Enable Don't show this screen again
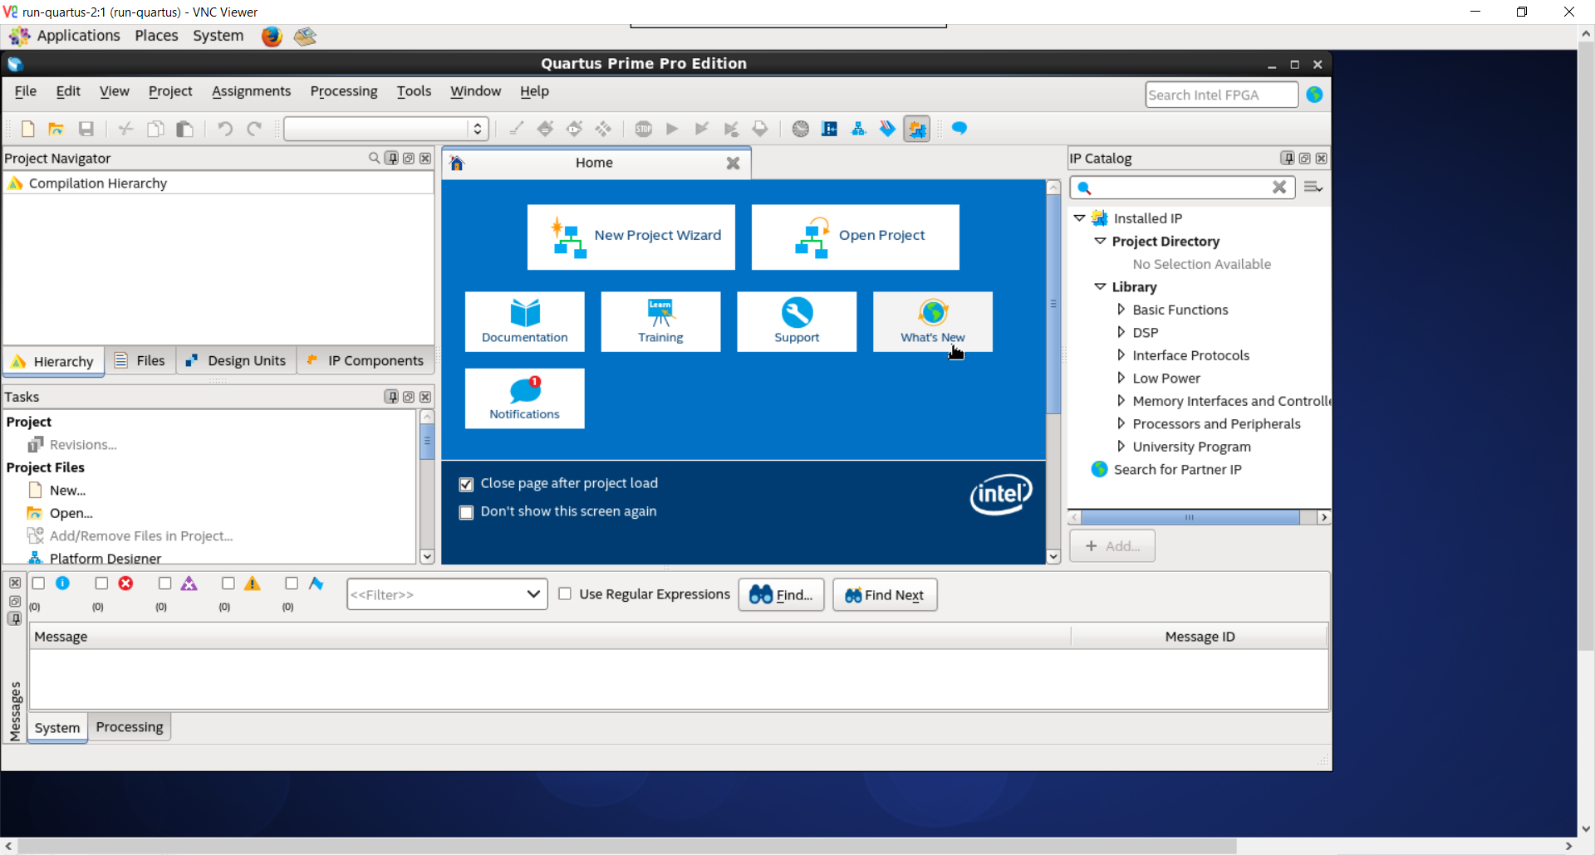Viewport: 1595px width, 855px height. pyautogui.click(x=467, y=512)
